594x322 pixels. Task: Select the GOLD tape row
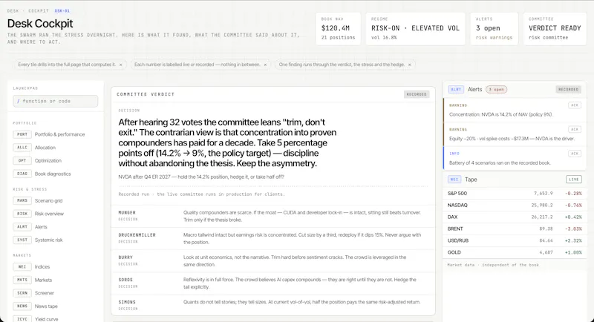(x=515, y=252)
